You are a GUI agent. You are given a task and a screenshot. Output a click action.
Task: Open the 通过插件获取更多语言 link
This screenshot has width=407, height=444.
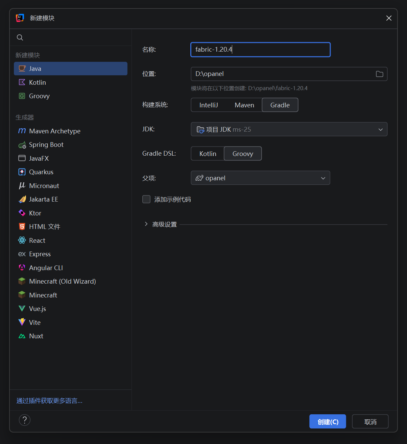(x=49, y=400)
